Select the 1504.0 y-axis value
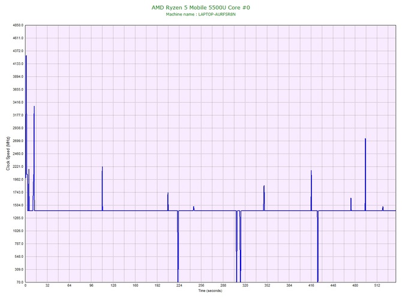Viewport: 402px width, 301px height. coord(18,205)
